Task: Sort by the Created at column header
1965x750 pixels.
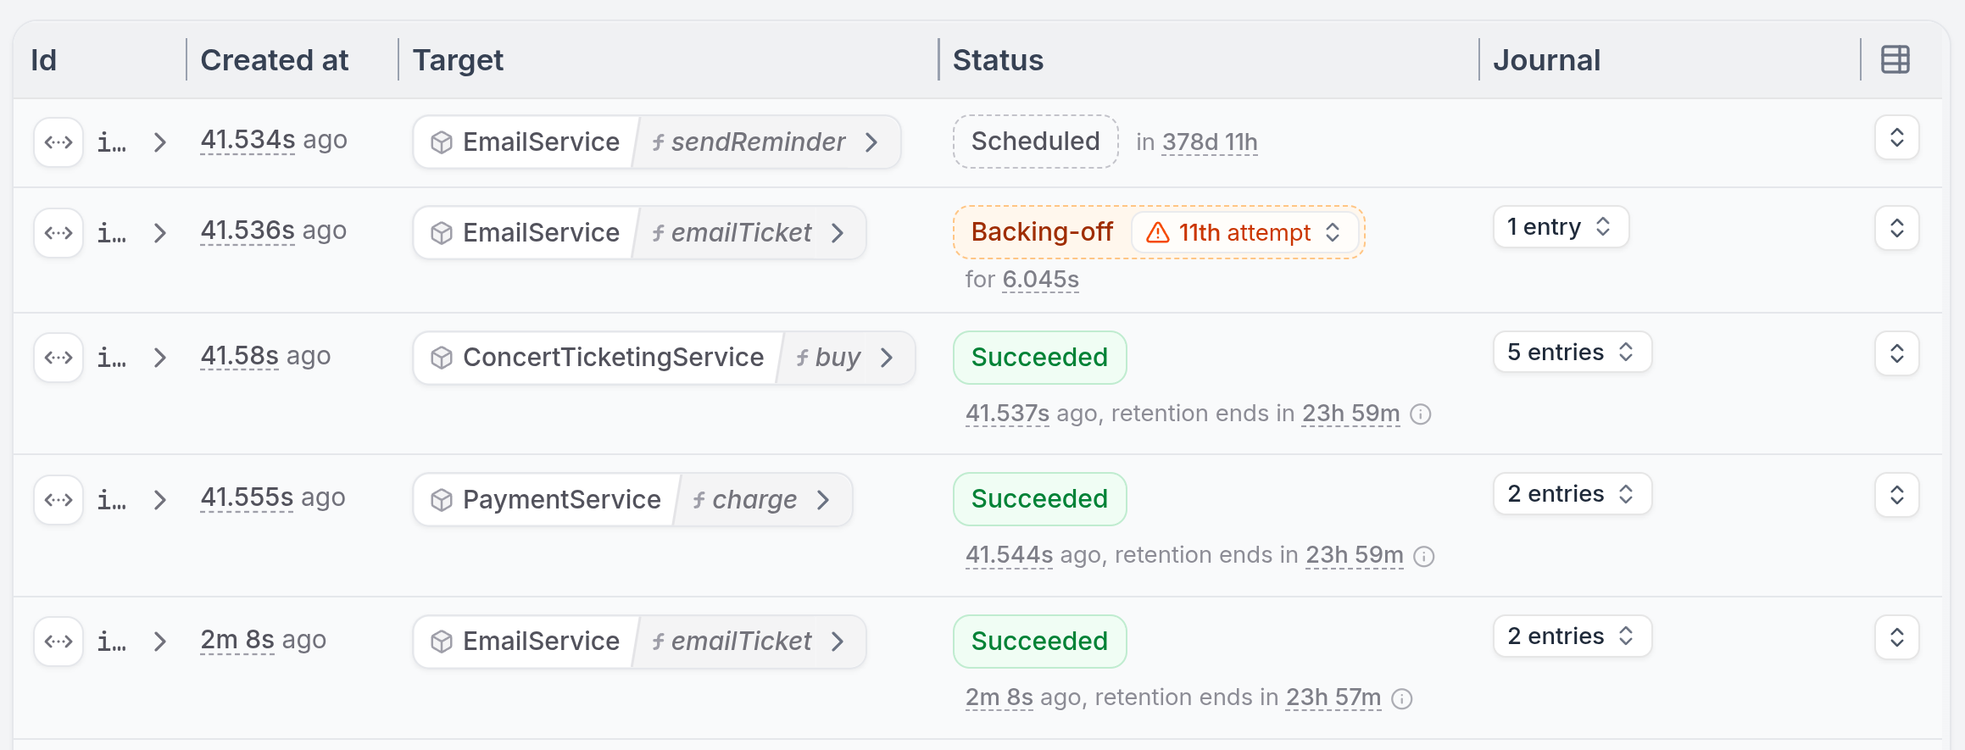Action: pos(274,60)
